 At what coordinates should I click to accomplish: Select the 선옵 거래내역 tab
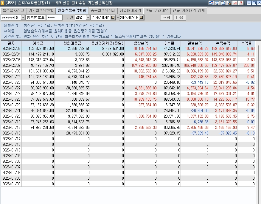(x=157, y=11)
